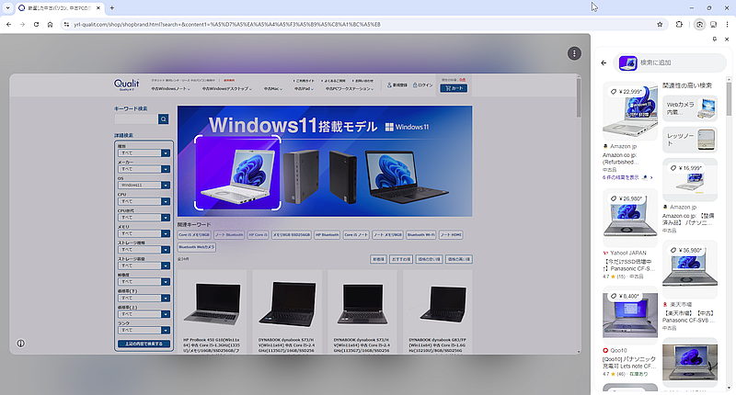Click the keyword search text field
Screen dimensions: 736x395
pyautogui.click(x=135, y=119)
